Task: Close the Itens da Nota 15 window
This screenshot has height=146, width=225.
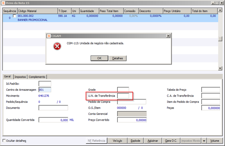Action: [222, 3]
